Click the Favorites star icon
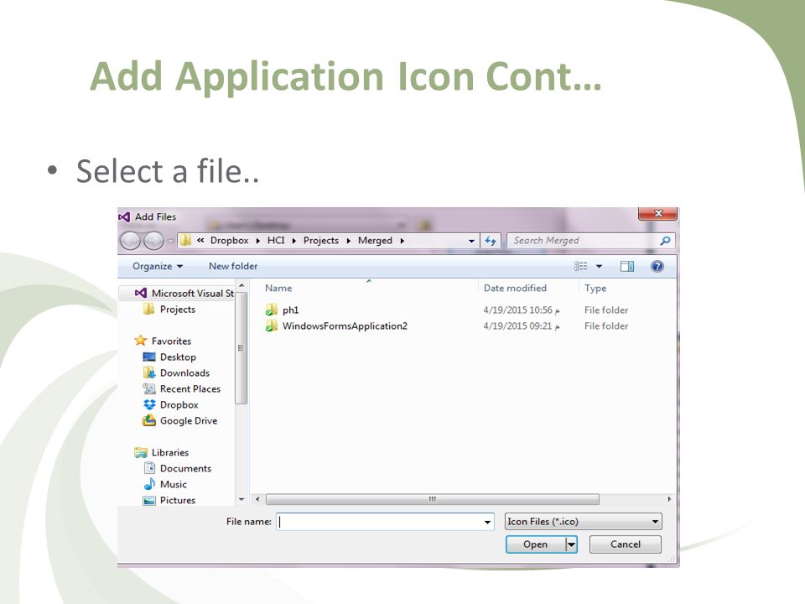Image resolution: width=805 pixels, height=604 pixels. [140, 341]
